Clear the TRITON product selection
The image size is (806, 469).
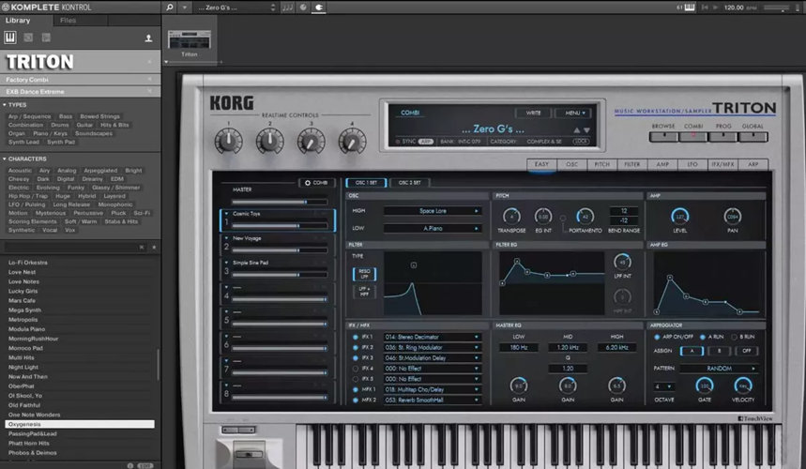pos(149,62)
